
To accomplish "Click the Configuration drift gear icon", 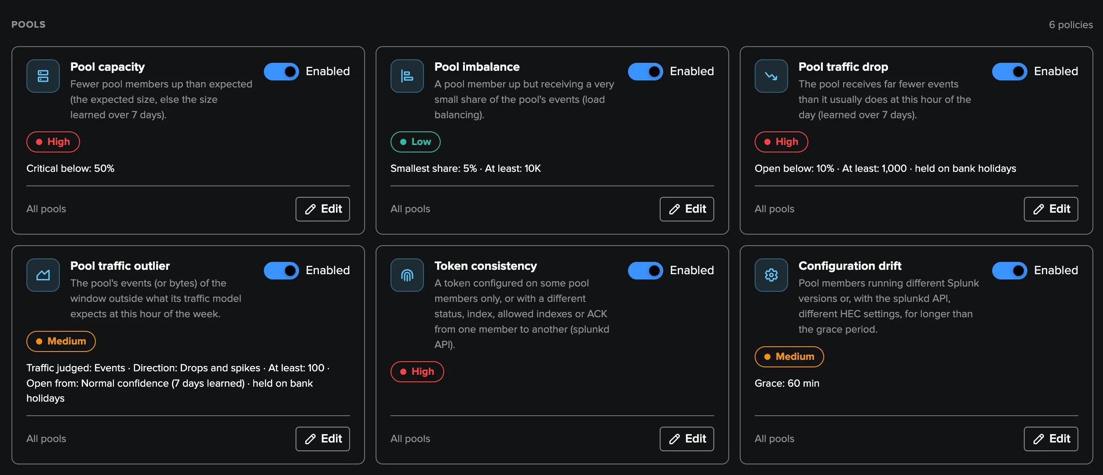I will [771, 275].
